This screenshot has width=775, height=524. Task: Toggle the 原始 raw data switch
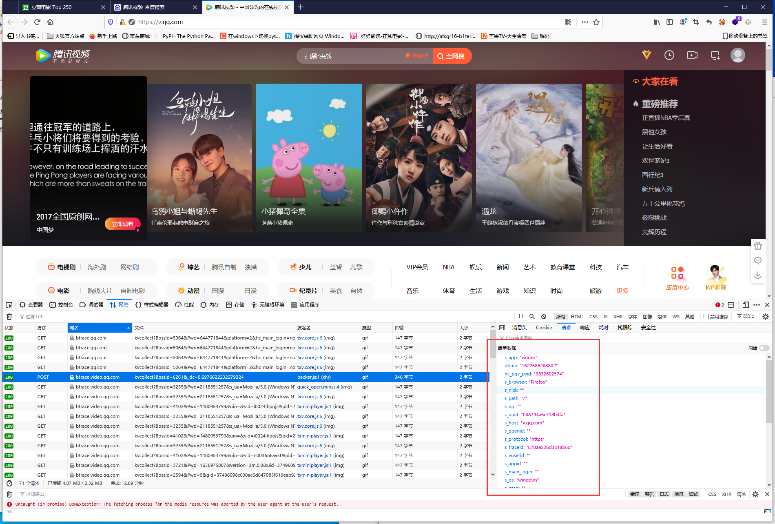[x=764, y=348]
